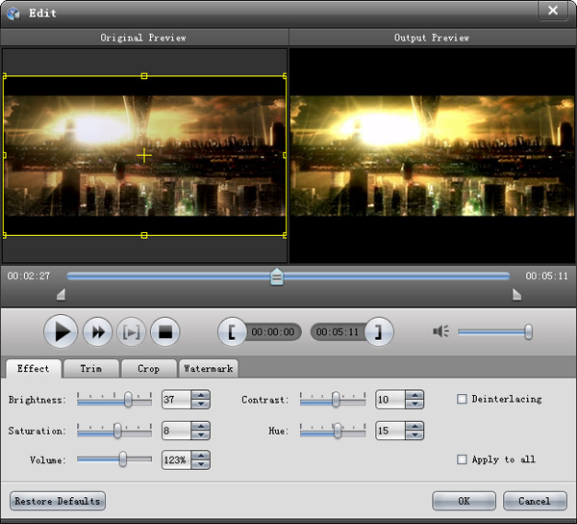This screenshot has width=577, height=524.
Task: Confirm edits with OK button
Action: (464, 501)
